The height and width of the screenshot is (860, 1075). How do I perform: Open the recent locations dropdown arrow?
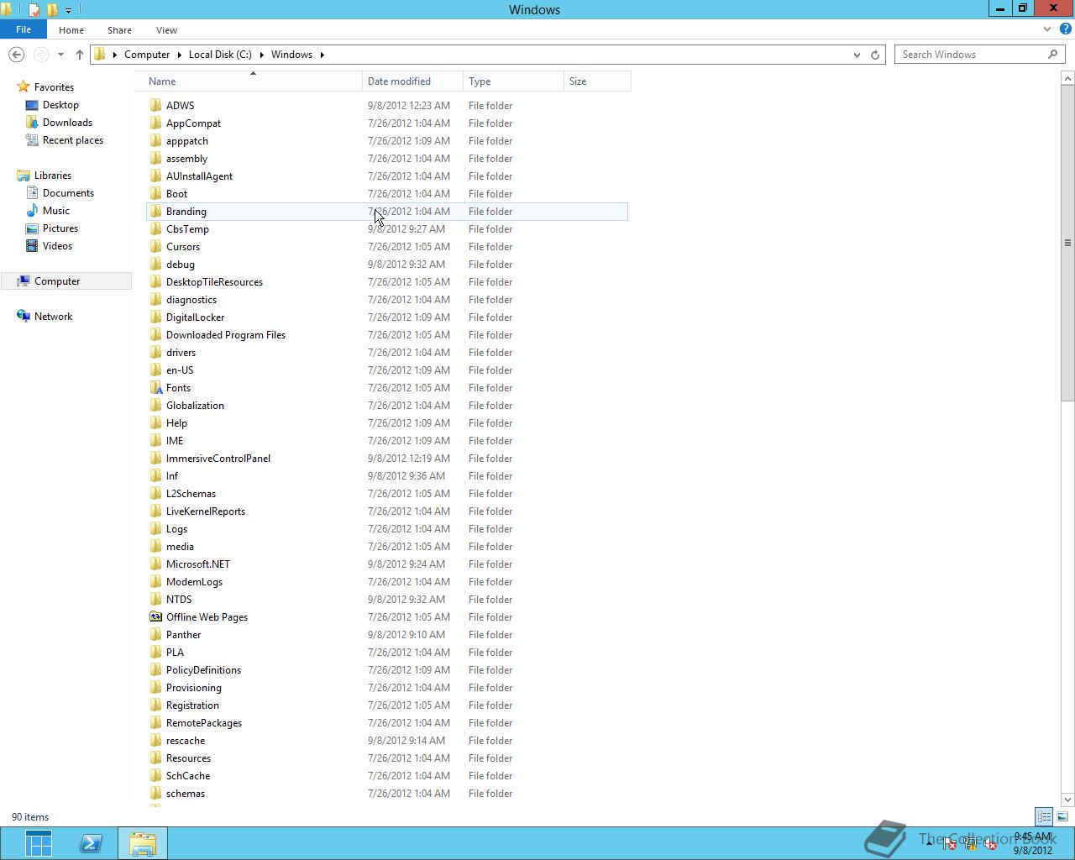click(x=60, y=55)
